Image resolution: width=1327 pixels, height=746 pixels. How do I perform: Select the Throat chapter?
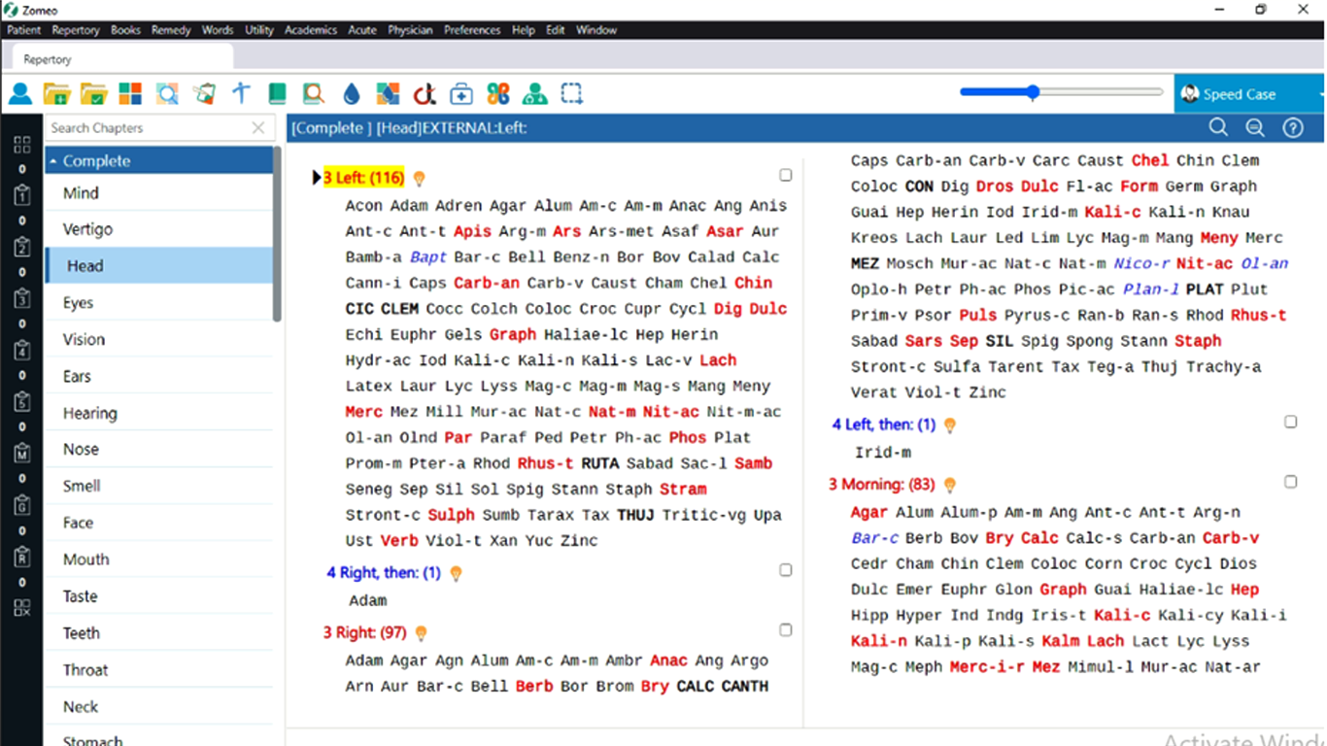coord(158,669)
